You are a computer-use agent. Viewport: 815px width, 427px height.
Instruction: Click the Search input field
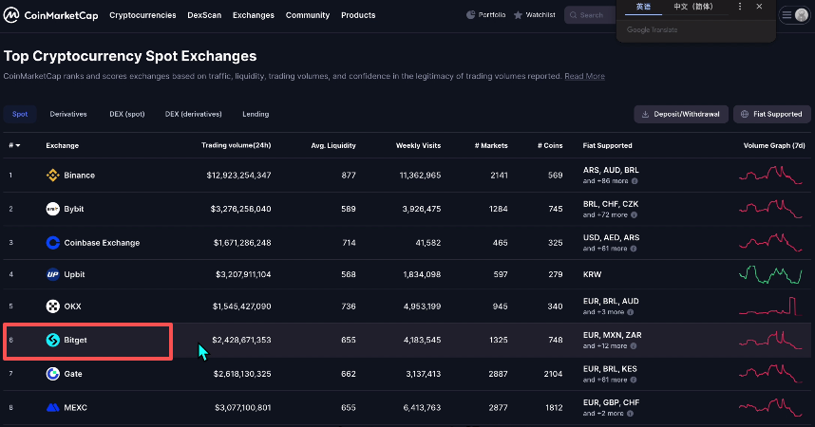pyautogui.click(x=594, y=15)
